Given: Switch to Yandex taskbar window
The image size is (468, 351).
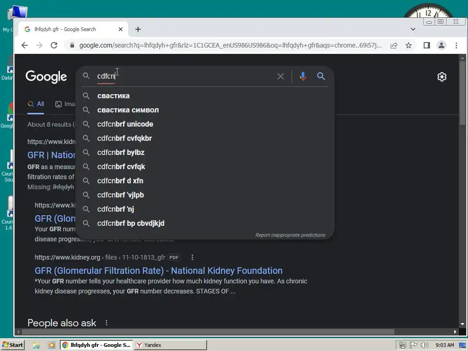Looking at the screenshot, I should coord(170,345).
